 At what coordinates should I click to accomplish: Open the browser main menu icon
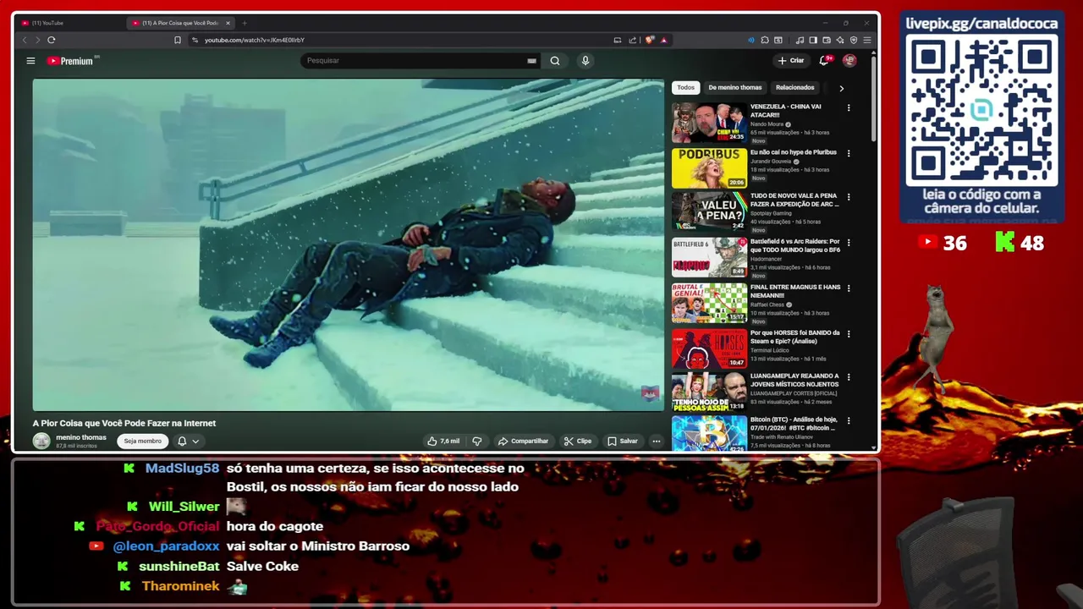[867, 40]
